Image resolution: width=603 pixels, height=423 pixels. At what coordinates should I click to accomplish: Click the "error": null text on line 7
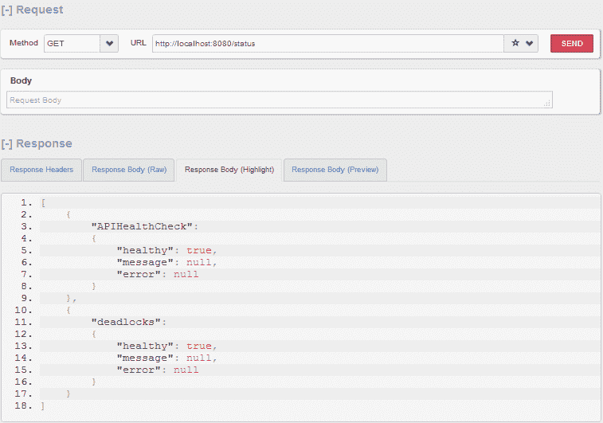[x=158, y=274]
